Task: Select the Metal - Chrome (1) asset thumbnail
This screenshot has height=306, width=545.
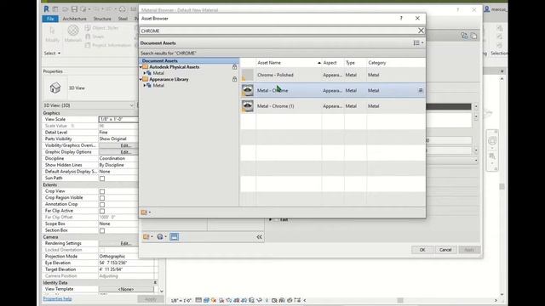Action: (x=248, y=106)
